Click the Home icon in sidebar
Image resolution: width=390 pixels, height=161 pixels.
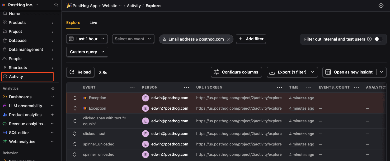5,13
